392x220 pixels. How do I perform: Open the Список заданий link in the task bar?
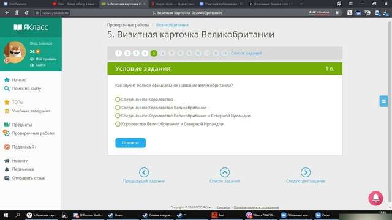point(246,53)
